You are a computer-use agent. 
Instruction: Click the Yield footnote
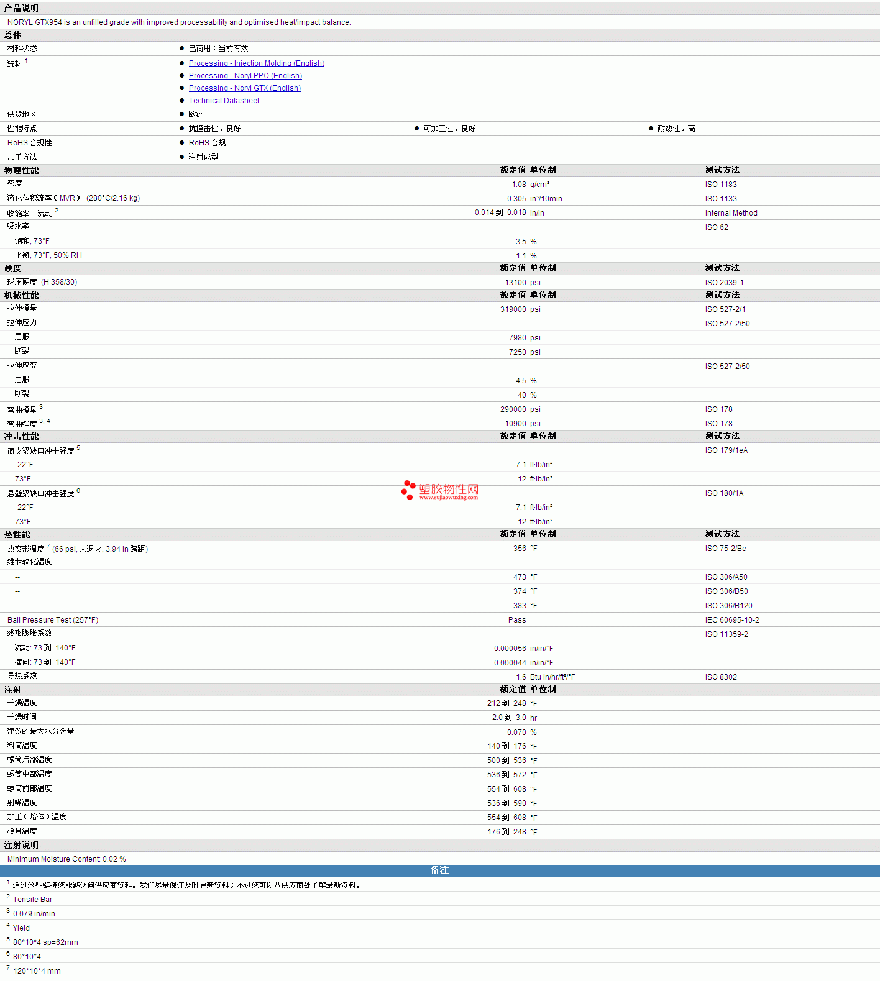(x=21, y=928)
